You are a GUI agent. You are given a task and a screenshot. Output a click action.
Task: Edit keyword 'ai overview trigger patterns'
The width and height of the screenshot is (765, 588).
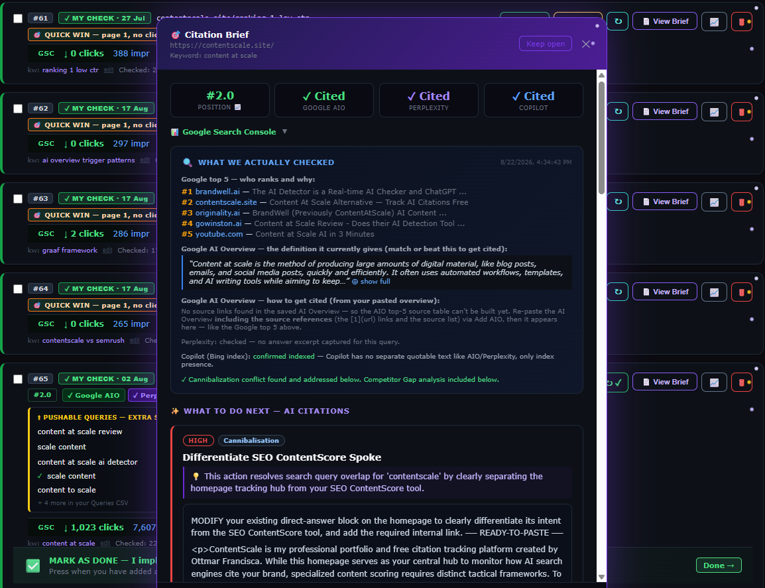[145, 160]
